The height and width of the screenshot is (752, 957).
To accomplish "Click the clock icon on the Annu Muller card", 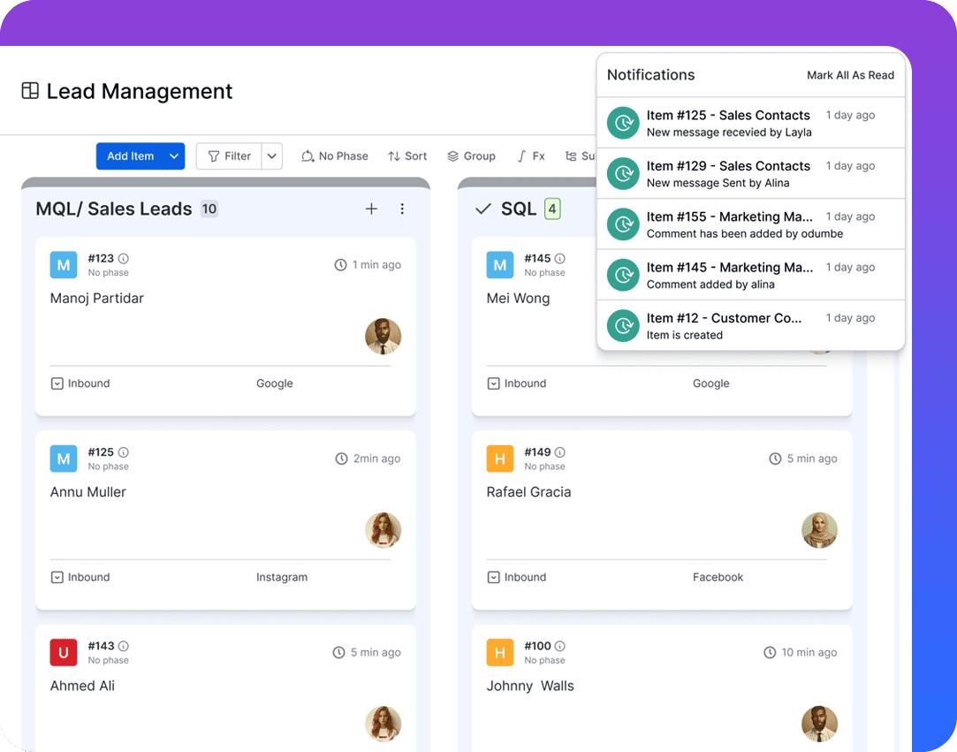I will 342,459.
